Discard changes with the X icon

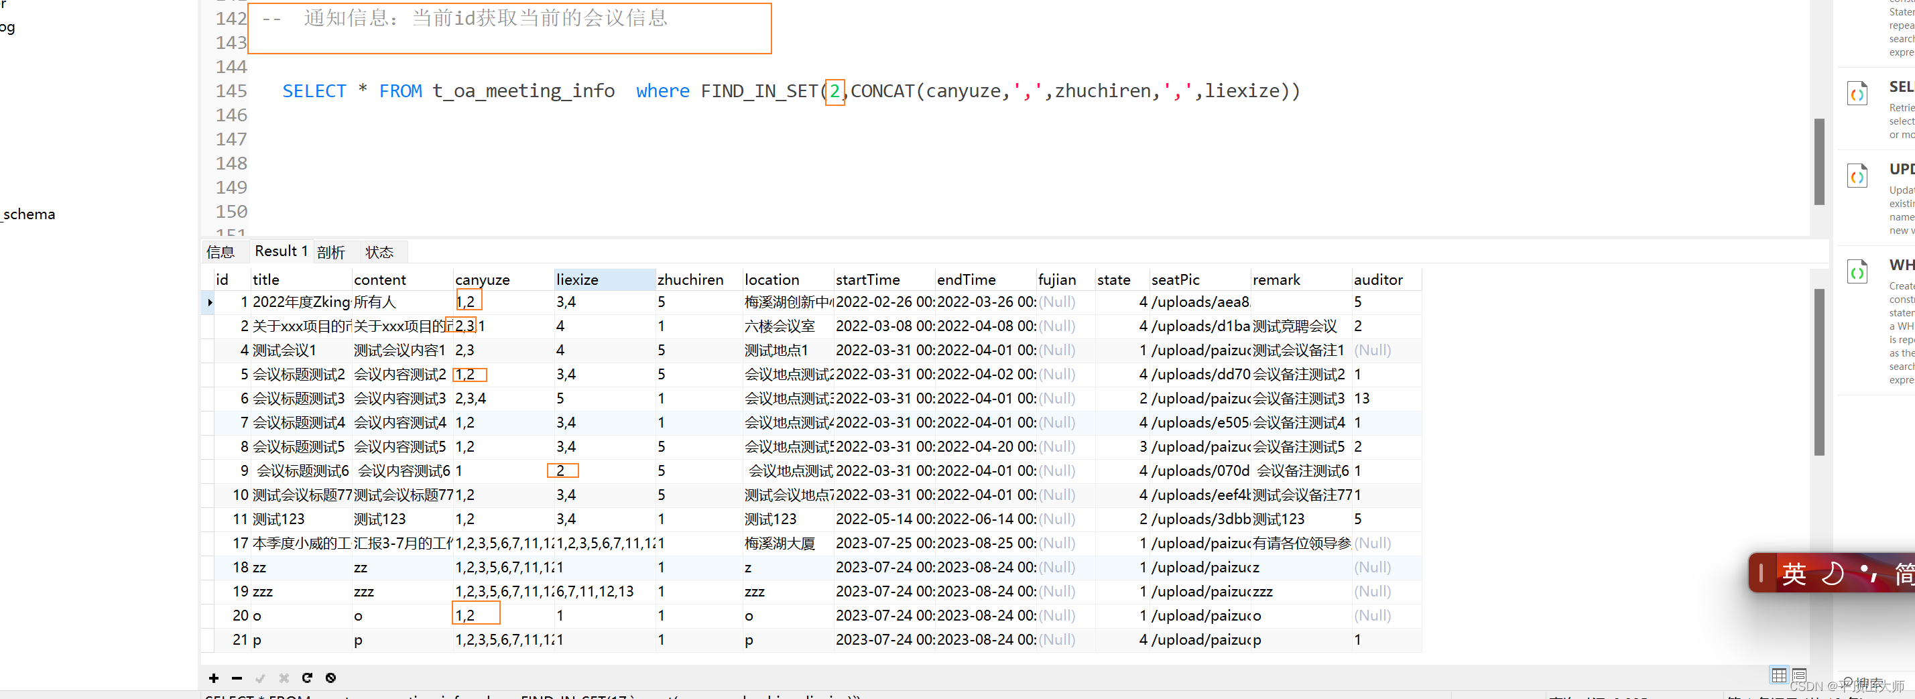point(284,678)
